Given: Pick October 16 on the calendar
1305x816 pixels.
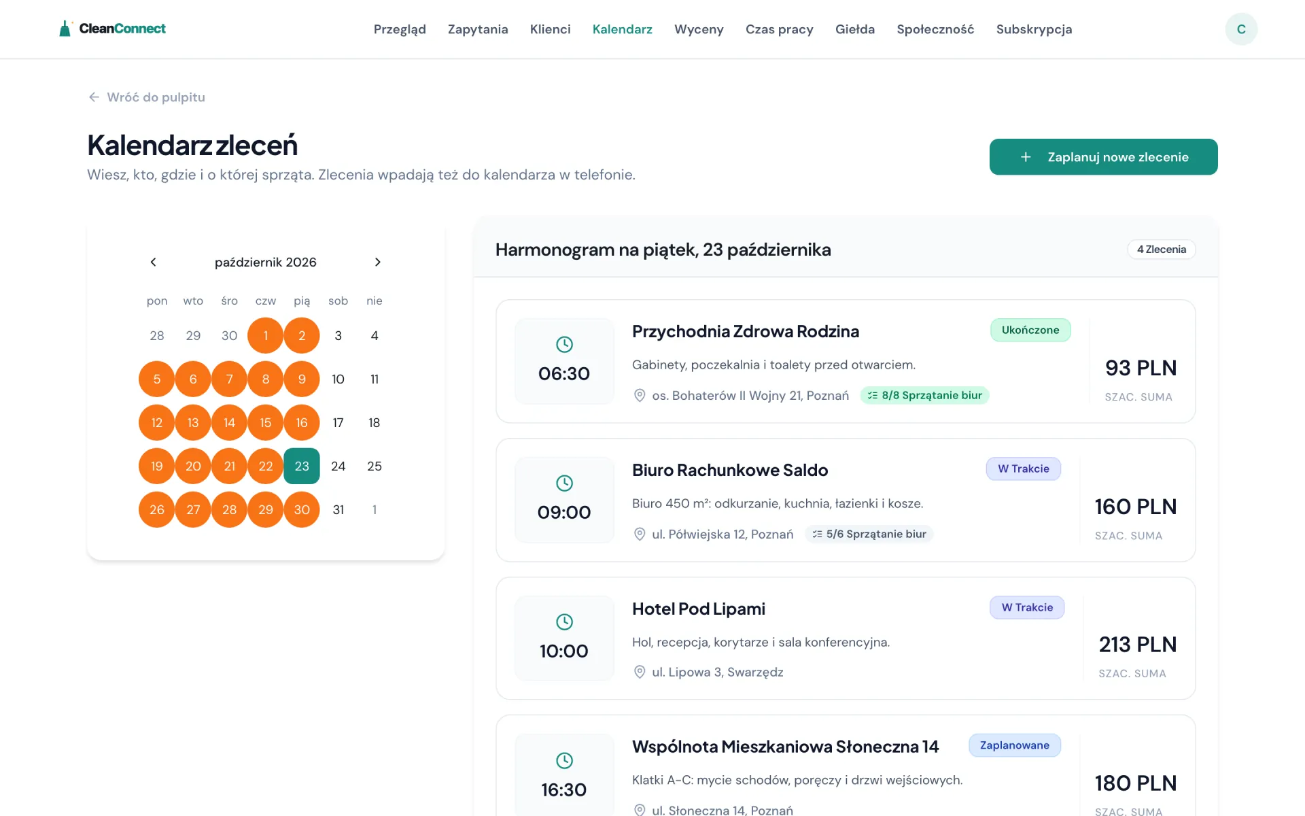Looking at the screenshot, I should click(x=302, y=423).
